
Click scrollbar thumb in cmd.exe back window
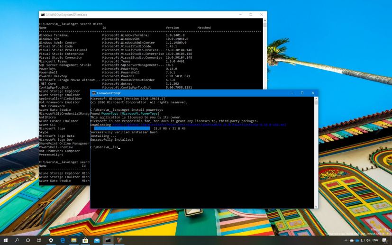[265, 25]
